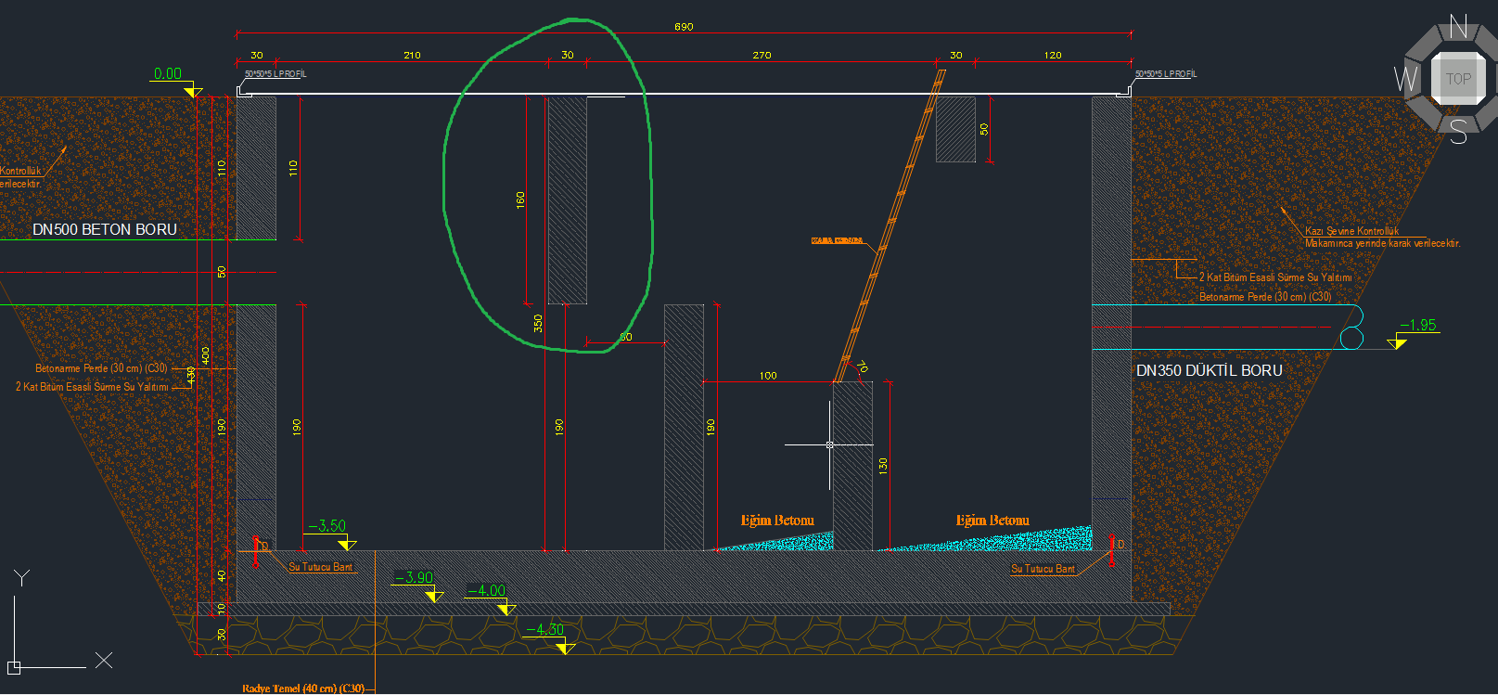
Task: Select the "160" vertical dimension text
Action: coord(520,199)
